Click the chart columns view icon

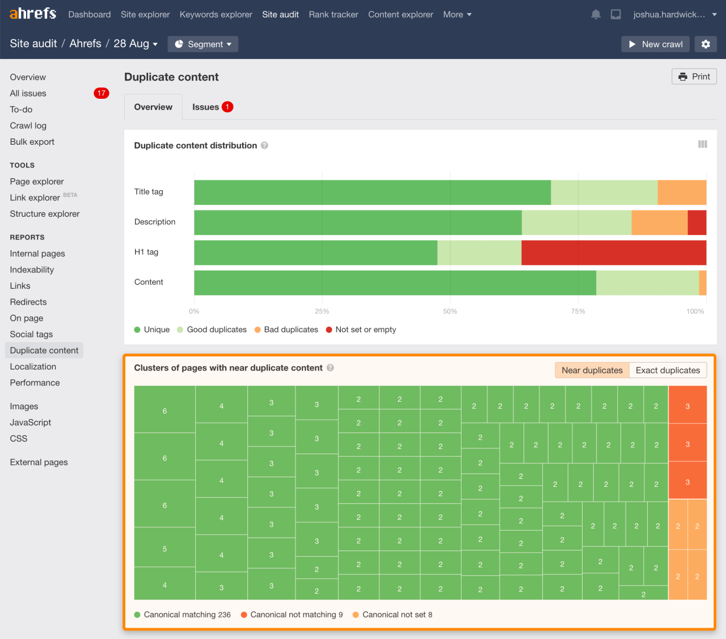[x=702, y=145]
